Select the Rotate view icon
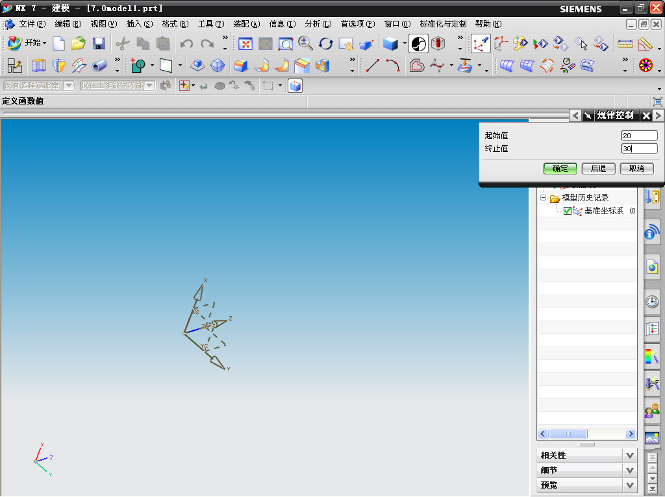Viewport: 665px width, 497px height. pyautogui.click(x=326, y=43)
